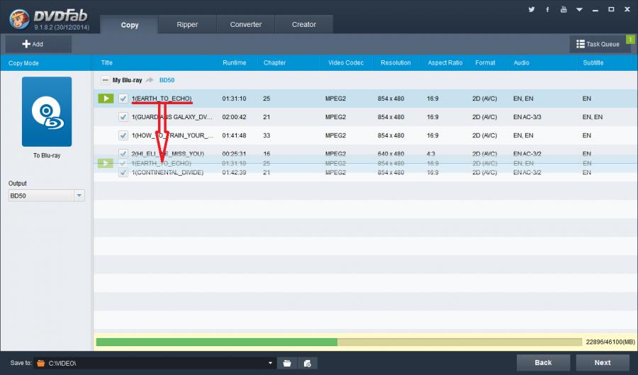Browse for output folder icon

point(287,363)
